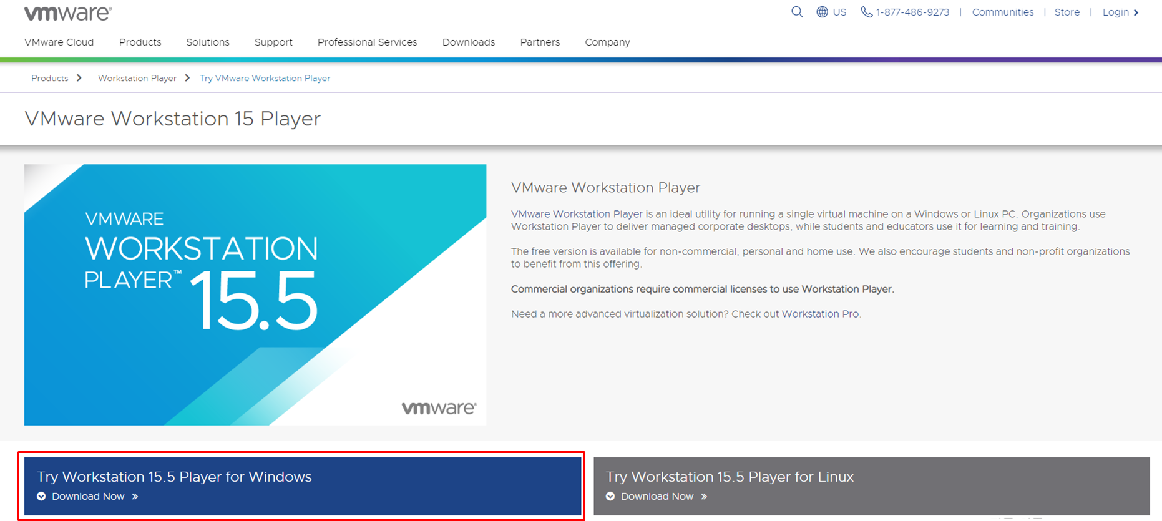The width and height of the screenshot is (1162, 521).
Task: Open the Company menu
Action: tap(608, 42)
